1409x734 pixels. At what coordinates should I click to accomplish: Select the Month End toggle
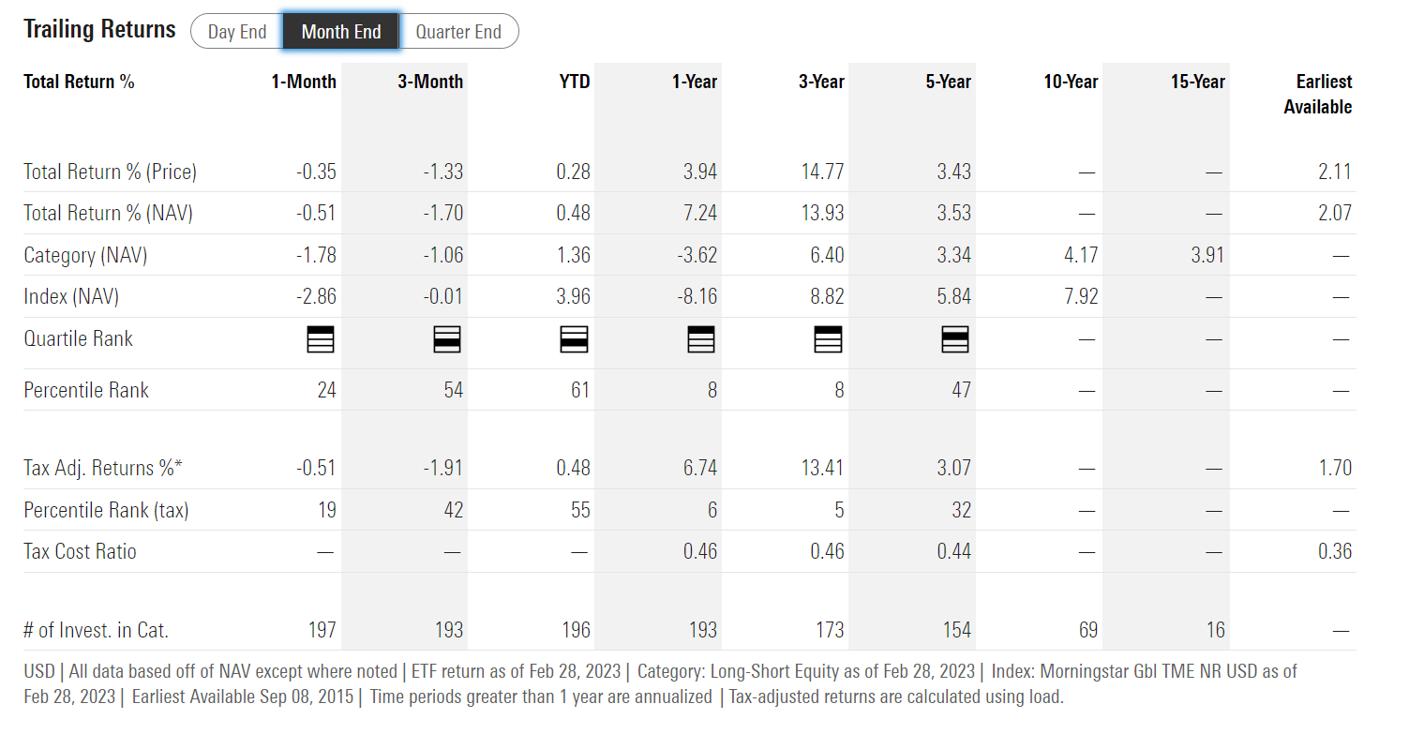(x=341, y=32)
